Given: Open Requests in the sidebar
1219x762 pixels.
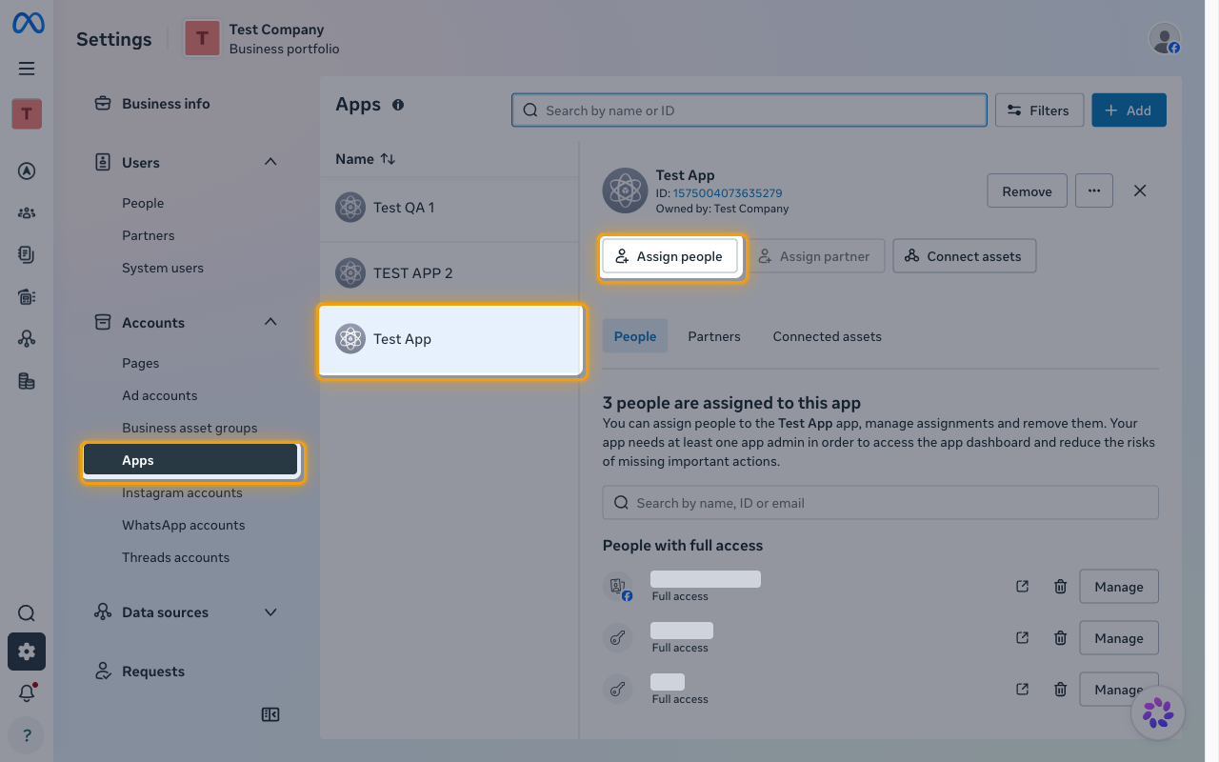Looking at the screenshot, I should 152,672.
